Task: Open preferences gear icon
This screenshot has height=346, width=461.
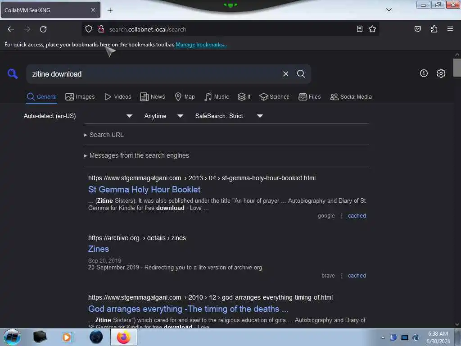Action: (441, 73)
